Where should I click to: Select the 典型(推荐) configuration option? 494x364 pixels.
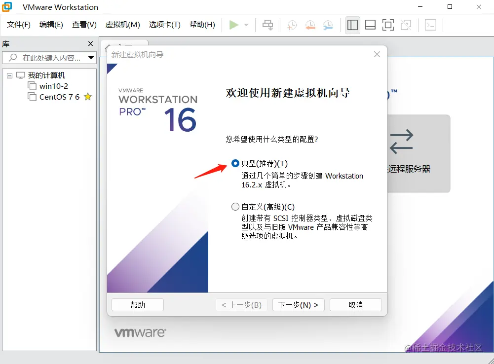(235, 163)
